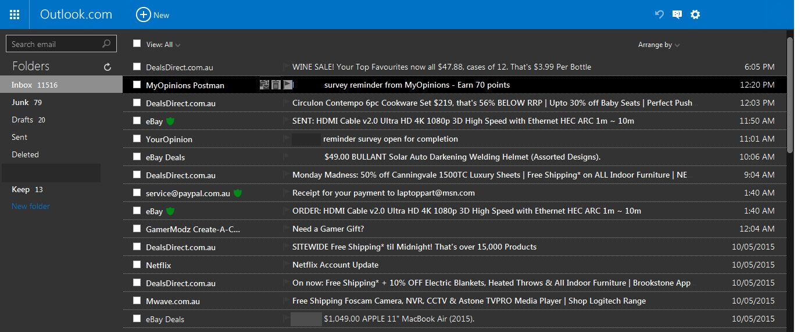Flag the Circulon Contempo Cookware message
801x332 pixels.
(x=286, y=103)
